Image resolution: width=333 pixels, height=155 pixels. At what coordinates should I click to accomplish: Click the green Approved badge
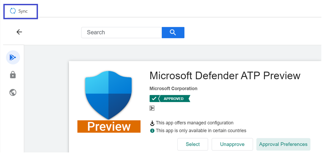click(170, 98)
